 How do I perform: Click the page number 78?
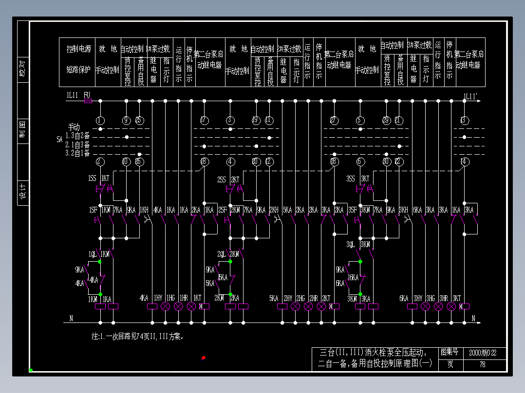[x=483, y=364]
